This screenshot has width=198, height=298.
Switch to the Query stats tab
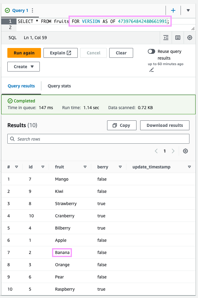[x=59, y=86]
